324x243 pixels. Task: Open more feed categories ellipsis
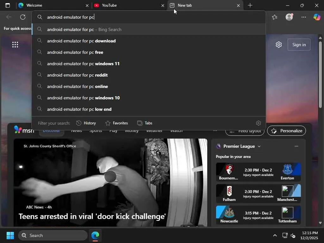click(x=215, y=131)
